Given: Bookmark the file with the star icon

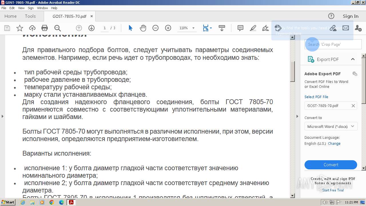Looking at the screenshot, I should (x=20, y=28).
